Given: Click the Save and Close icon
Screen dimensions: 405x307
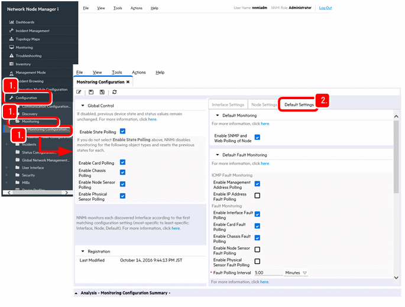Looking at the screenshot, I should click(102, 92).
